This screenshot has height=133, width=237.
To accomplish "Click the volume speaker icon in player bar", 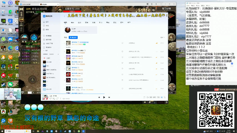I will pos(148,97).
